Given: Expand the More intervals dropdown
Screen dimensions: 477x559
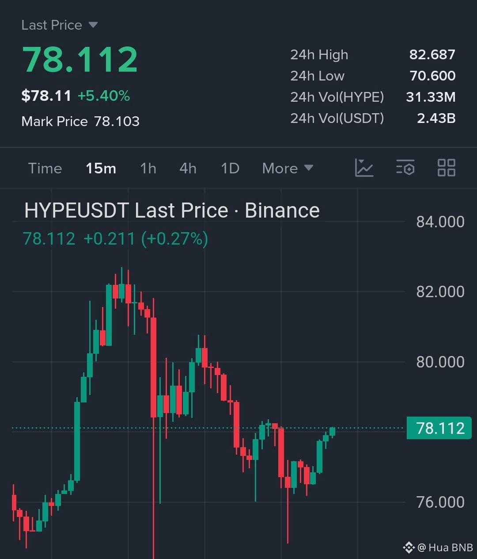Looking at the screenshot, I should [x=288, y=168].
